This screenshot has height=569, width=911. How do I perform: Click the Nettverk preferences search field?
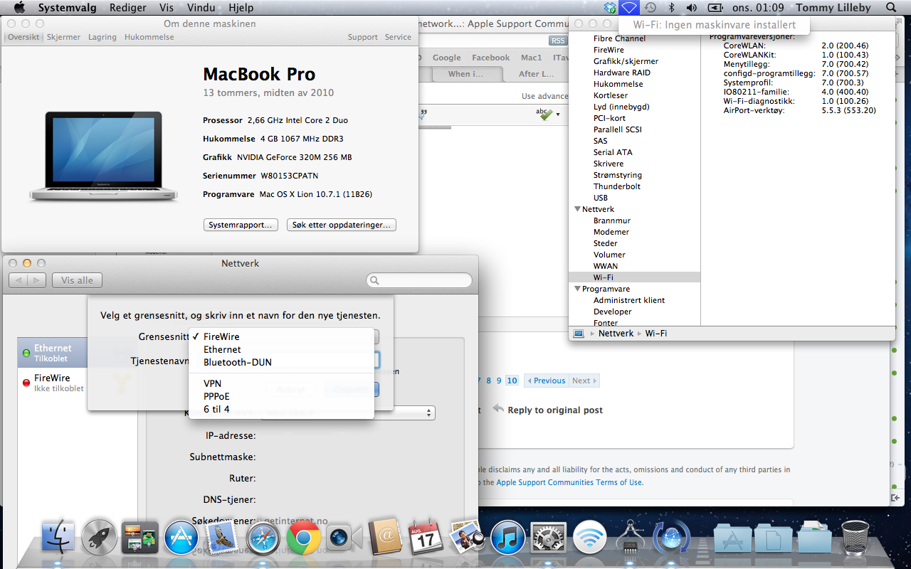click(419, 280)
